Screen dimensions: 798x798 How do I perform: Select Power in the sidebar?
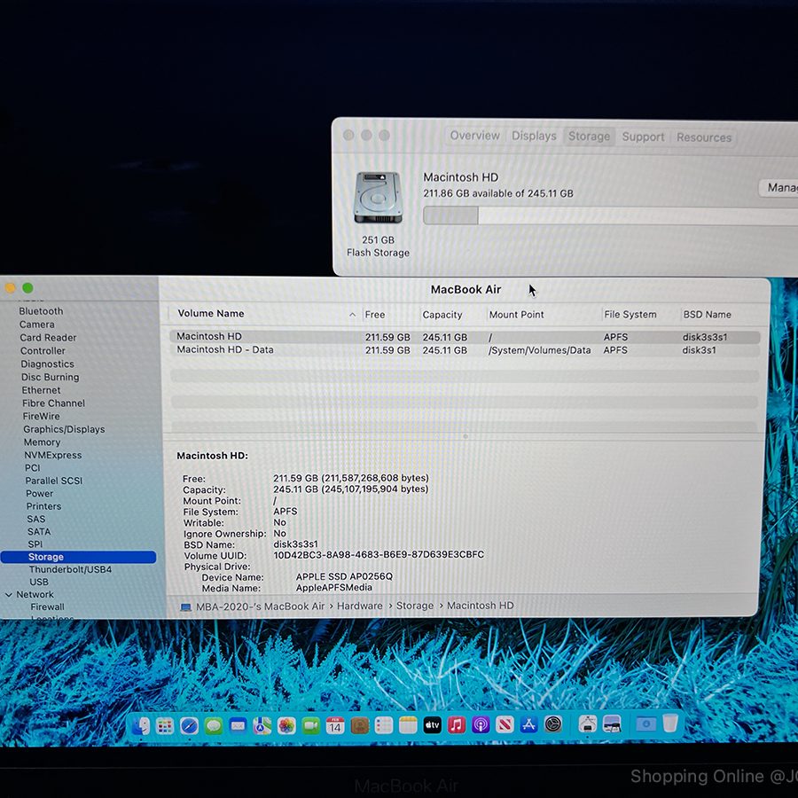[39, 494]
